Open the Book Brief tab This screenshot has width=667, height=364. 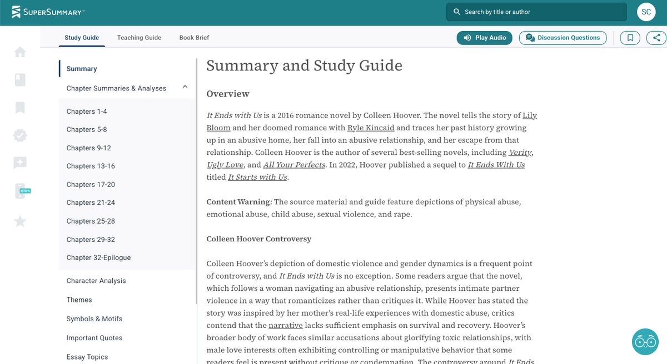193,38
